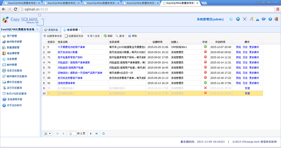Image resolution: width=281 pixels, height=148 pixels.
Task: Close the 任务管理 tab
Action: 80,30
